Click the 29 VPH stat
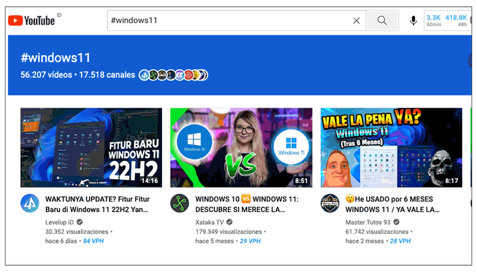Image resolution: width=477 pixels, height=272 pixels. (250, 241)
